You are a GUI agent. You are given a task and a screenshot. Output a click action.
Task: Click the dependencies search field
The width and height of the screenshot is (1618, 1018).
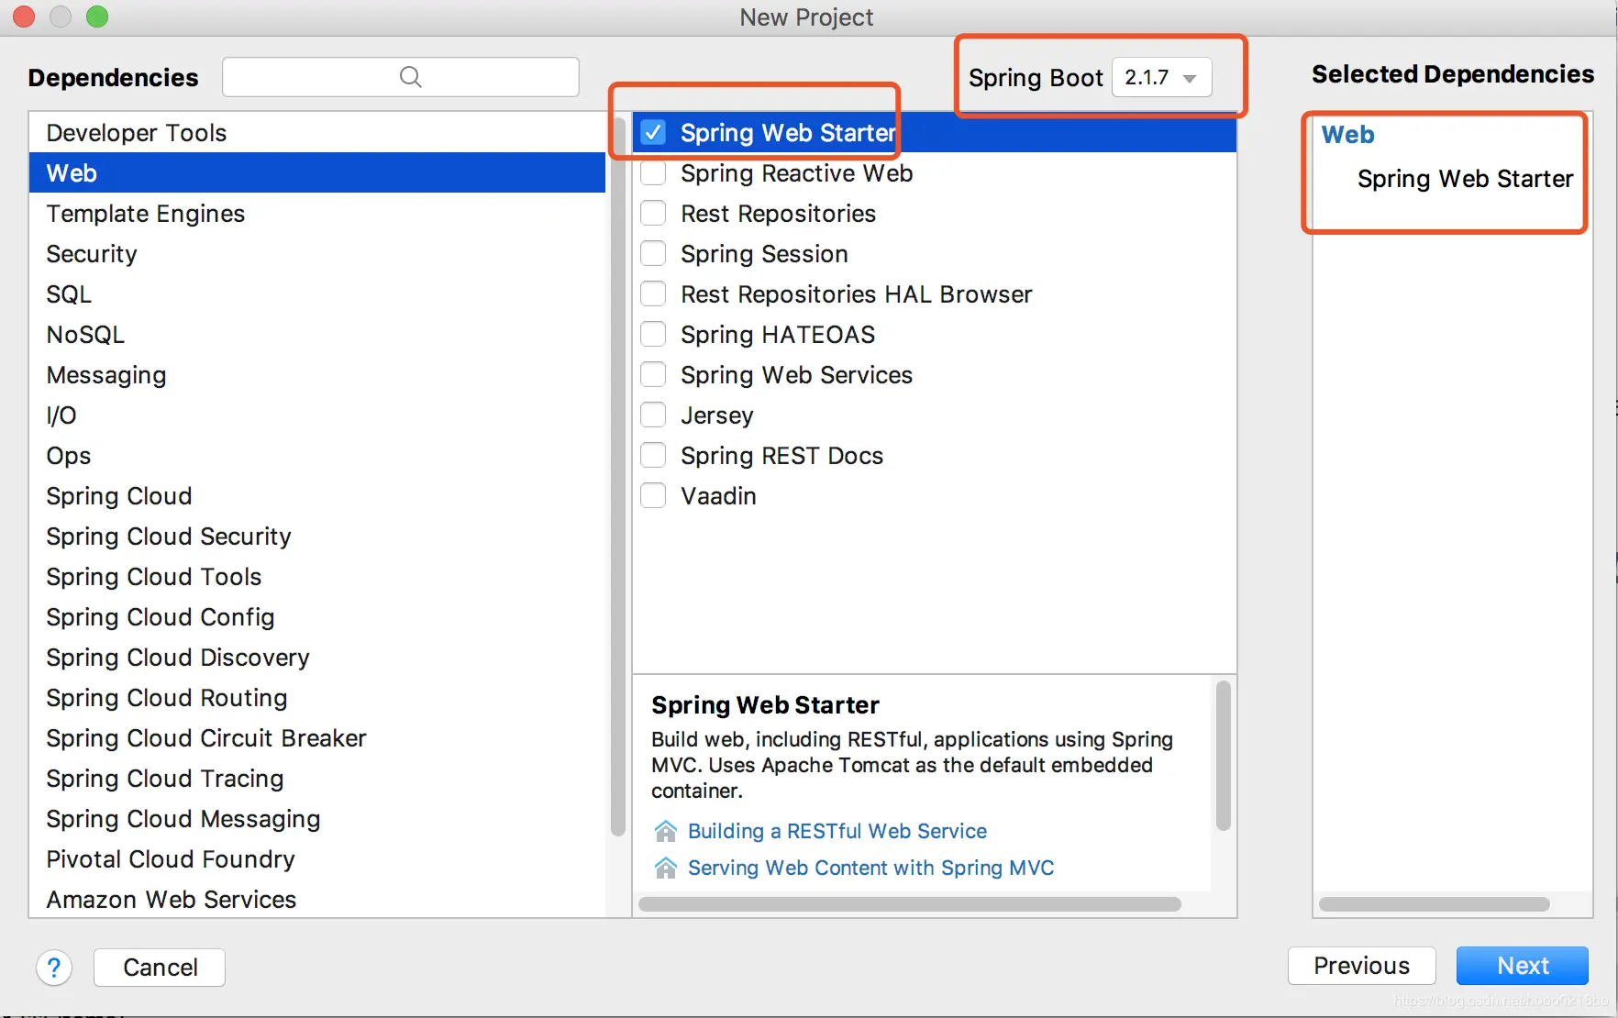pyautogui.click(x=401, y=77)
